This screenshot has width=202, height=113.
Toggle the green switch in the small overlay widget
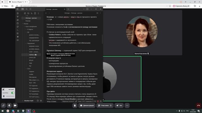[13, 93]
